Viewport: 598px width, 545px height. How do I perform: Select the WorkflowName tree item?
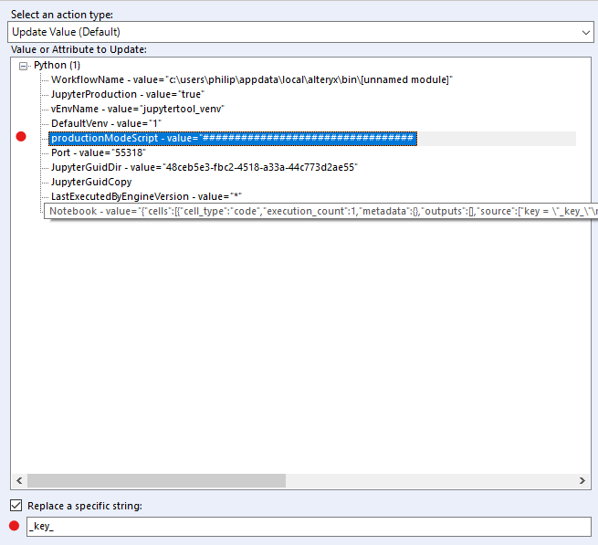tap(252, 79)
